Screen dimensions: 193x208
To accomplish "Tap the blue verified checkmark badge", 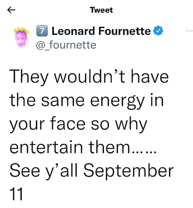I will tap(158, 31).
